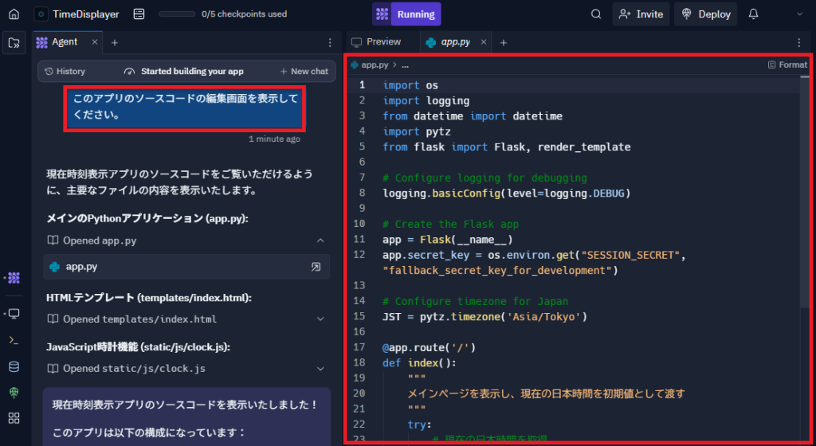The image size is (816, 446).
Task: Close the app.py editor tab
Action: point(484,42)
